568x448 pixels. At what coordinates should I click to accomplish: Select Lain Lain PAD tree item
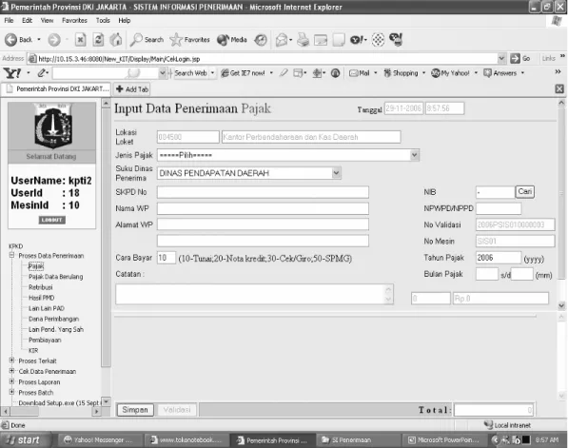coord(47,308)
